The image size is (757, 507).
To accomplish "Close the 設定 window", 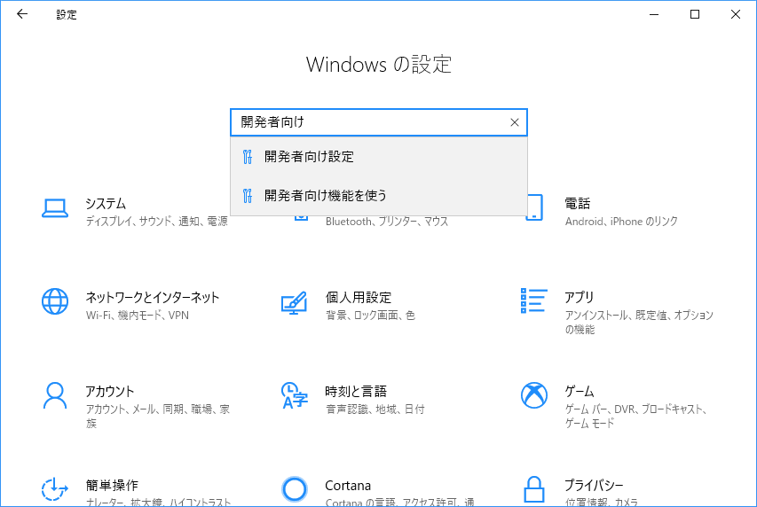I will pyautogui.click(x=736, y=14).
